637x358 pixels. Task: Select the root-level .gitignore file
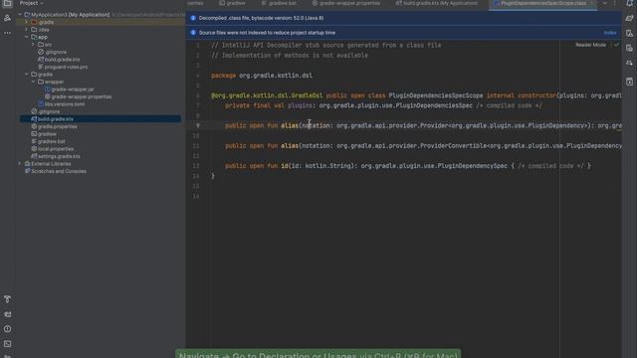[46, 111]
